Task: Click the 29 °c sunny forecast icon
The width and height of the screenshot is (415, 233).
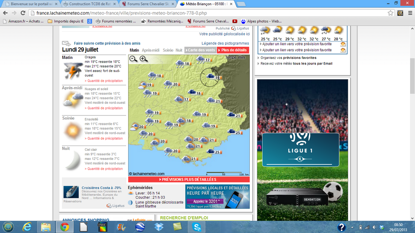Action: click(289, 31)
